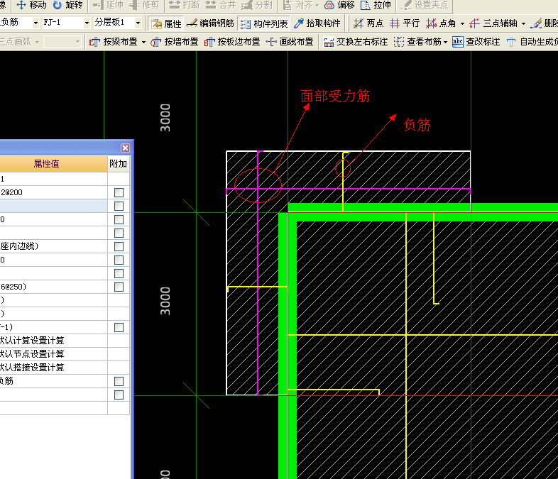Screen dimensions: 558x479
Task: Click the 分割 (Split) tool
Action: 257,5
